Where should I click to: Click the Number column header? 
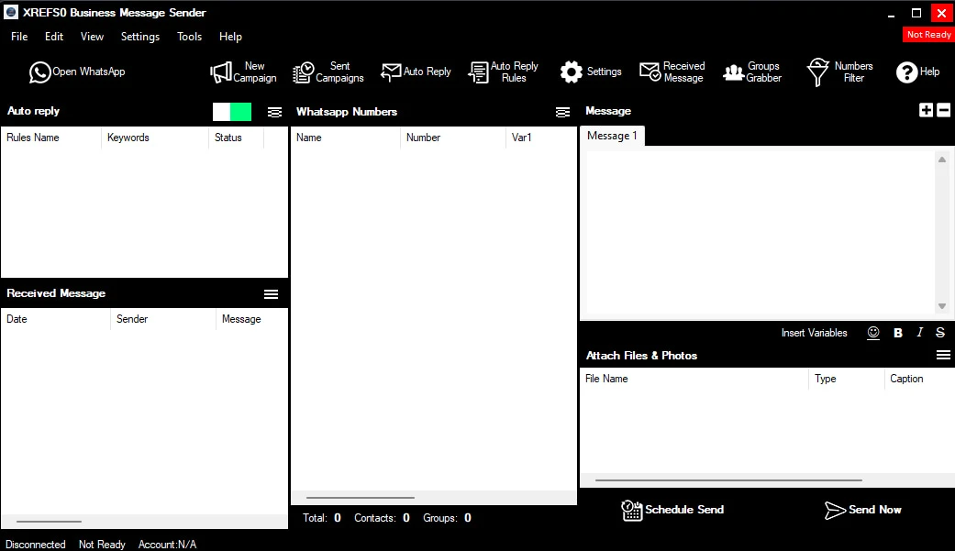(x=452, y=138)
